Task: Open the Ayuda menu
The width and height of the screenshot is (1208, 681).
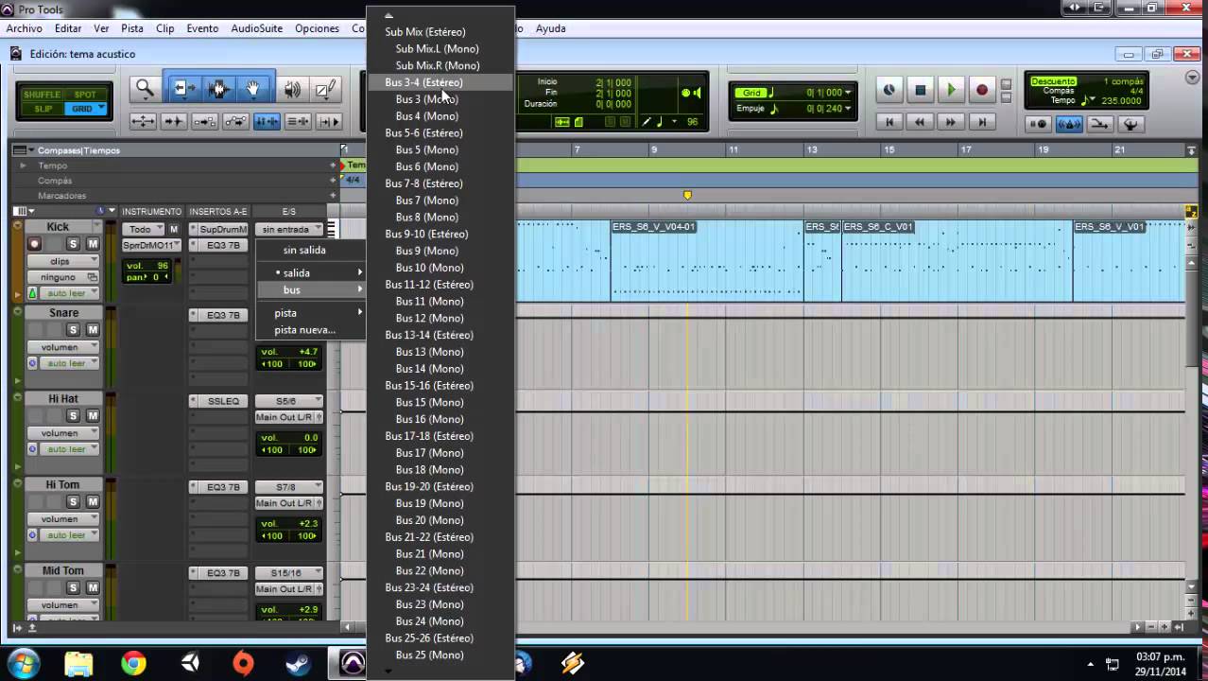Action: click(551, 28)
